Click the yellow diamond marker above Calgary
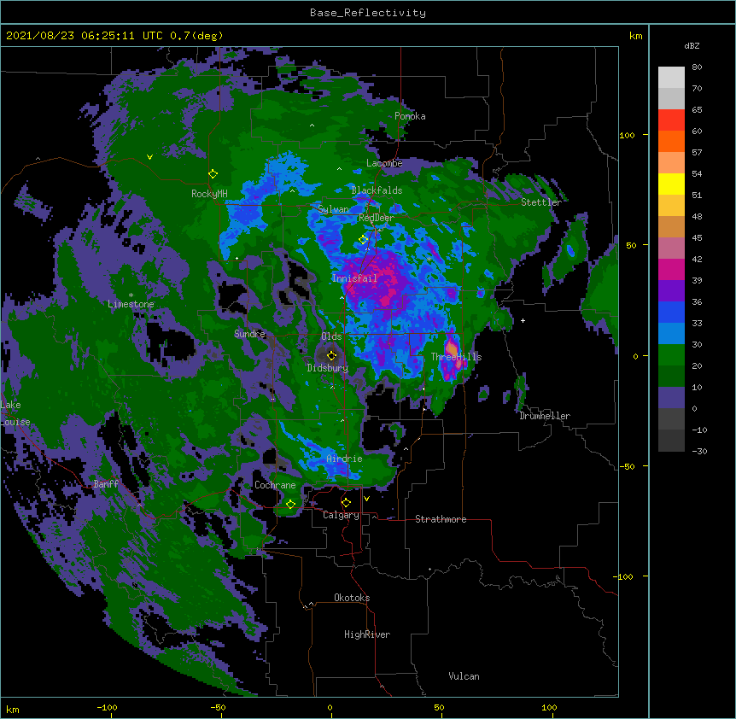The height and width of the screenshot is (719, 736). (x=346, y=503)
